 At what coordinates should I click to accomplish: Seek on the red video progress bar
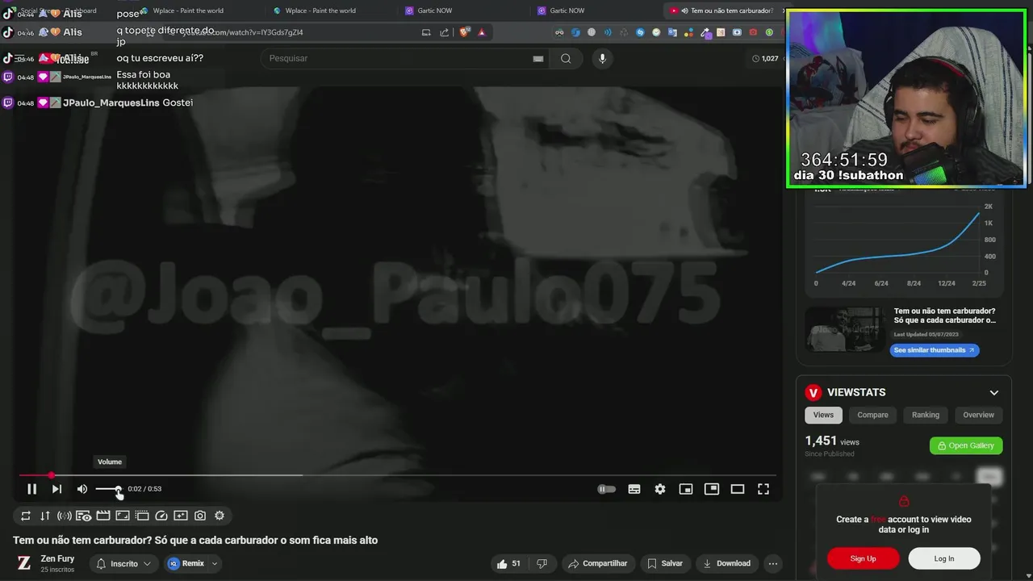(x=397, y=475)
